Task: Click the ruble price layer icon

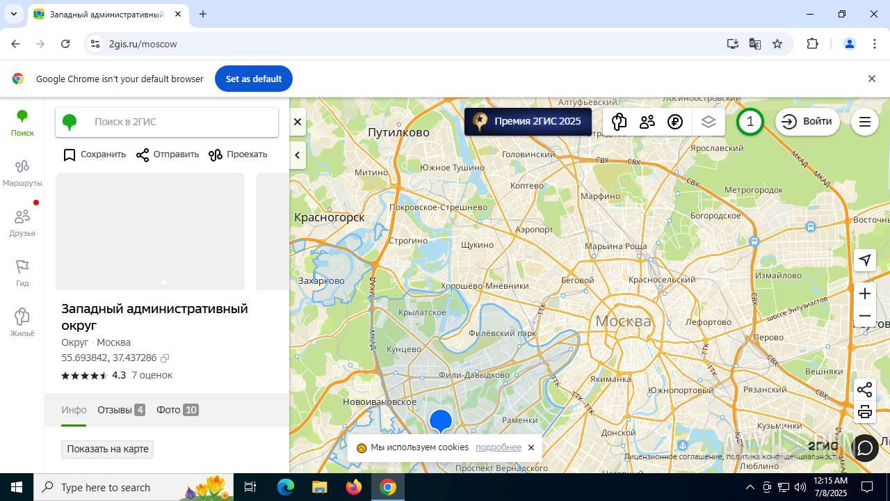Action: pos(675,122)
